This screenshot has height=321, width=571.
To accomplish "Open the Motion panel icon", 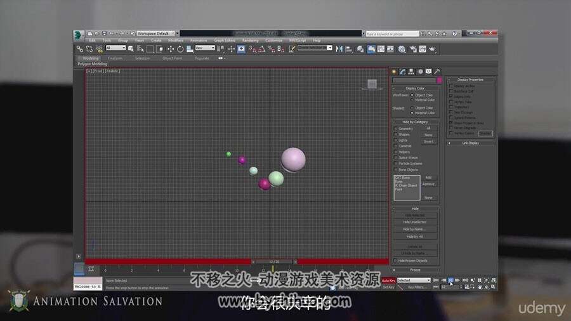I will coord(420,72).
